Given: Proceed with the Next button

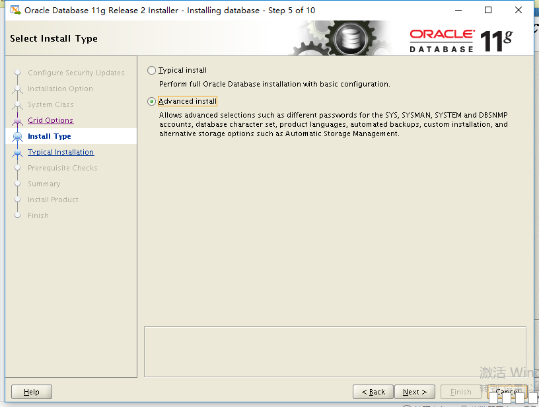Looking at the screenshot, I should point(415,392).
